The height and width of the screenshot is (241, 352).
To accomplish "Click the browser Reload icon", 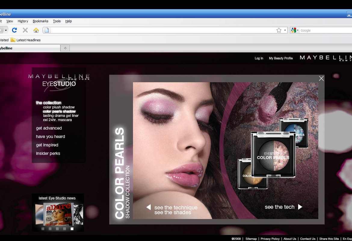I will tap(14, 30).
